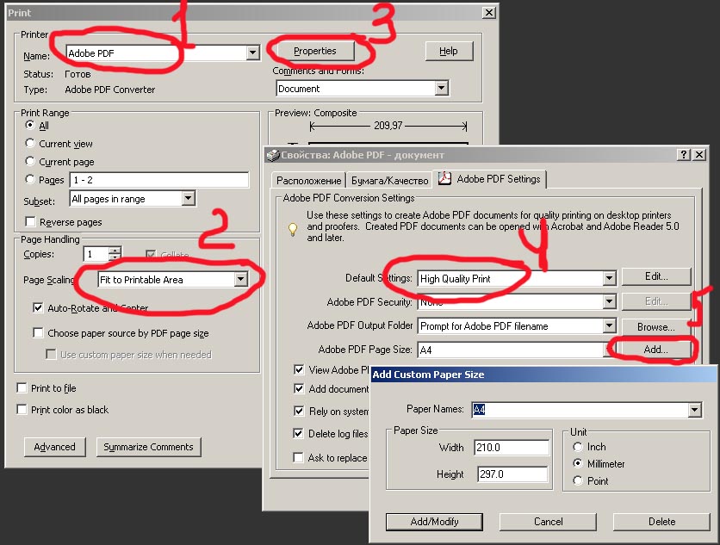The image size is (720, 545).
Task: Click the Add/Modify button
Action: click(434, 522)
